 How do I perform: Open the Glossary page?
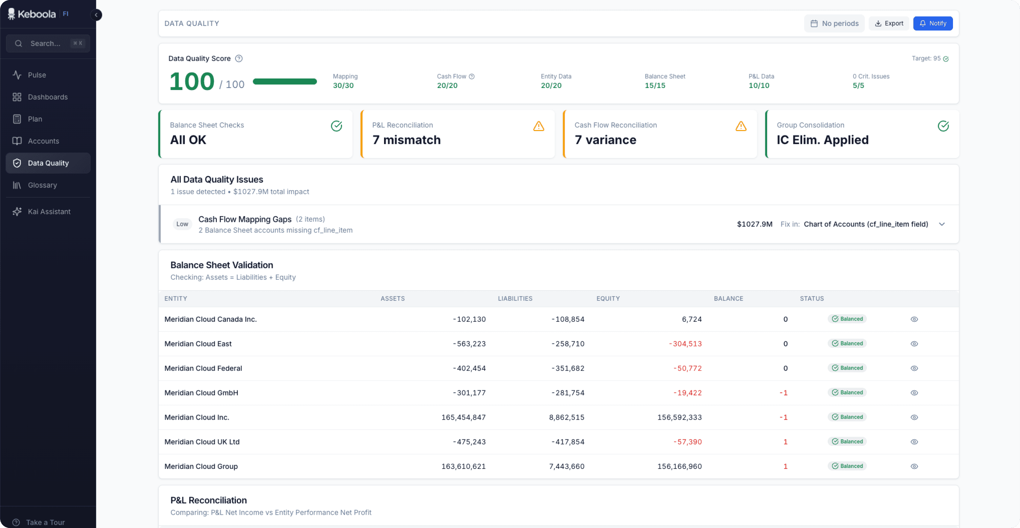tap(48, 185)
